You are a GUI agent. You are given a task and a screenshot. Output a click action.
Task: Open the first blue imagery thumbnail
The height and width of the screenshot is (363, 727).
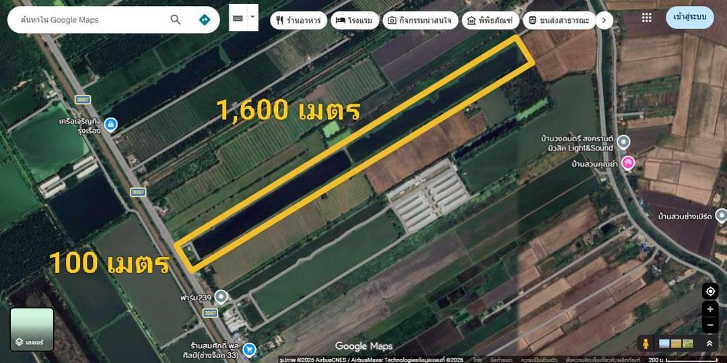(x=664, y=343)
